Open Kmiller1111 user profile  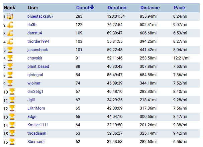coord(38,125)
